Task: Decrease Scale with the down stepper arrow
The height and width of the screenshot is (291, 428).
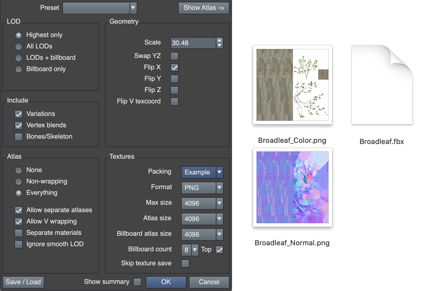Action: pos(220,46)
